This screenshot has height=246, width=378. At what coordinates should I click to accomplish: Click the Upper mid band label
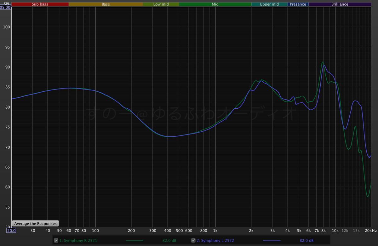269,4
